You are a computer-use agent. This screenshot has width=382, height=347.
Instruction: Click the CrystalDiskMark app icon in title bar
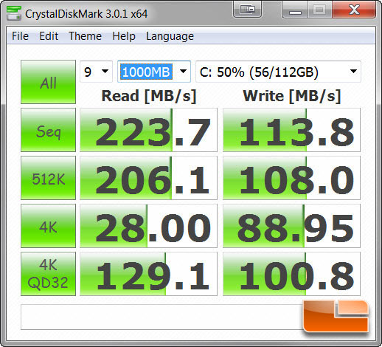click(x=14, y=13)
